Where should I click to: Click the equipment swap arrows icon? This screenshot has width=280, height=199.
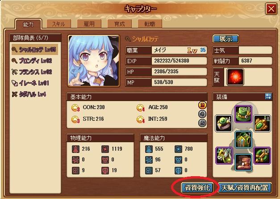268,97
